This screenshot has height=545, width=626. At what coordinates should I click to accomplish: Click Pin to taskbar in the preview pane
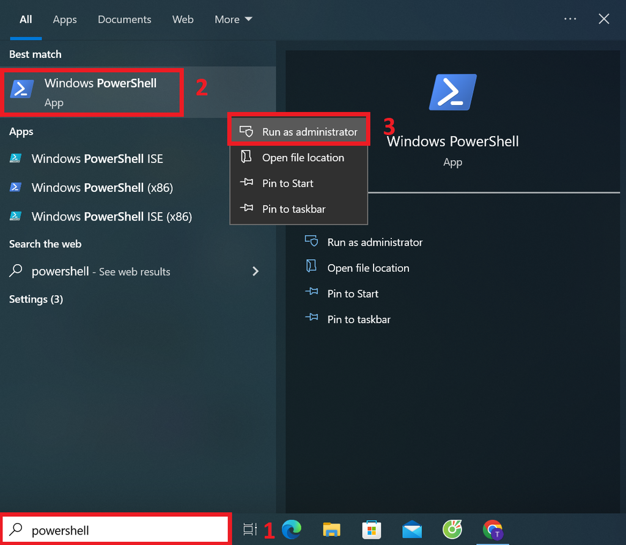(x=359, y=320)
